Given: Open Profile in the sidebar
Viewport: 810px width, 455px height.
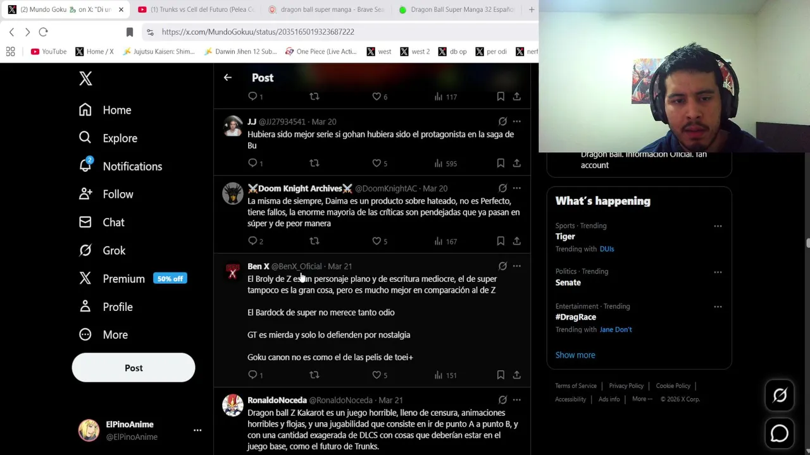Looking at the screenshot, I should tap(105, 306).
